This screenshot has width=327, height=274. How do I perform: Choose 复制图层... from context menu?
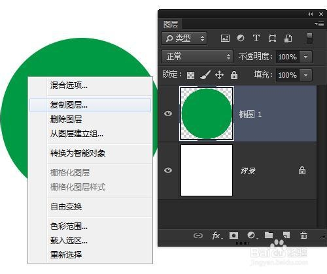[90, 105]
